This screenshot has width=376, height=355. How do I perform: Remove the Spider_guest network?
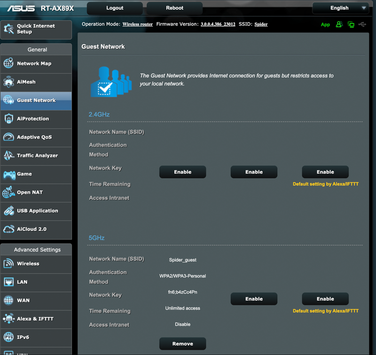[x=182, y=344]
